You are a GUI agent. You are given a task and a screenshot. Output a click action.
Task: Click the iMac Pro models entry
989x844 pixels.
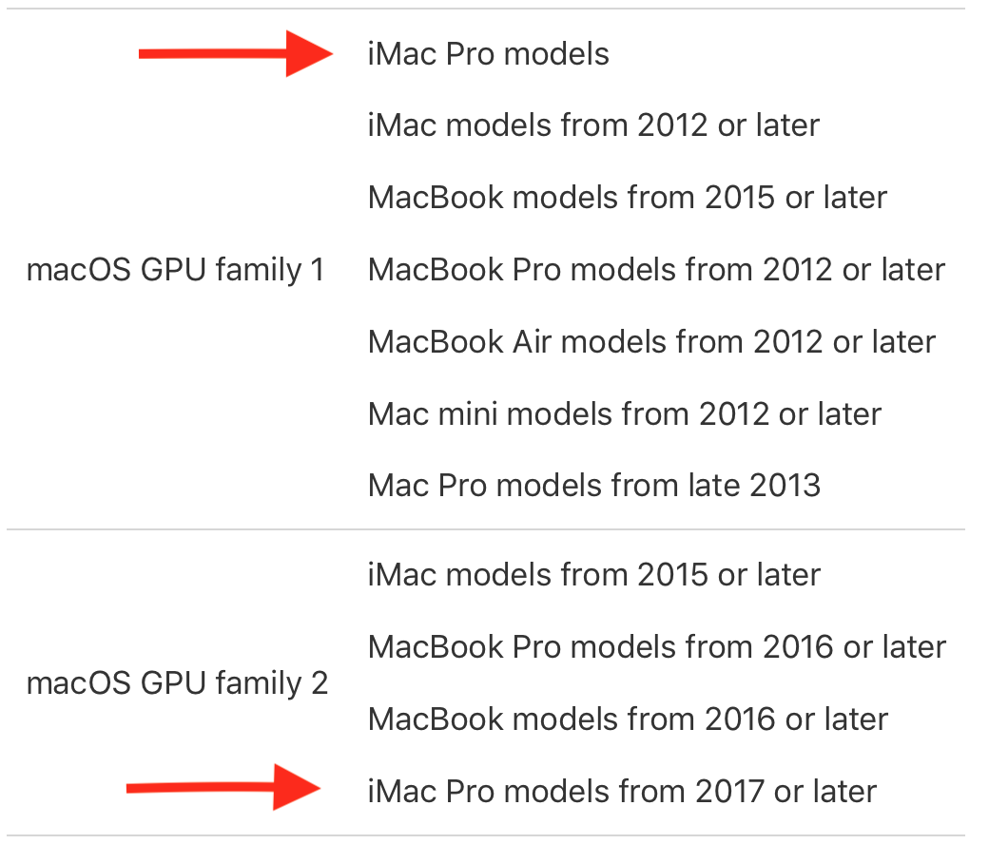click(x=488, y=54)
